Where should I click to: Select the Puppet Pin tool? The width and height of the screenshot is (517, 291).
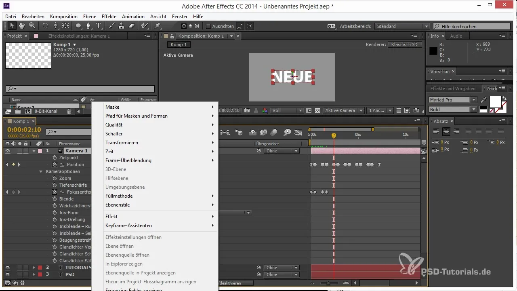[x=158, y=26]
